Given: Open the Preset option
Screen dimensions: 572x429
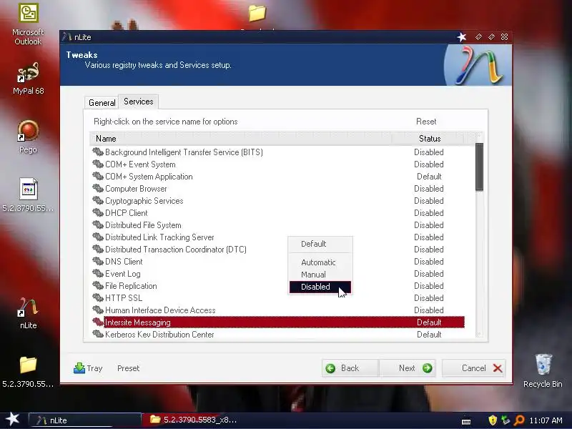Looking at the screenshot, I should tap(129, 368).
